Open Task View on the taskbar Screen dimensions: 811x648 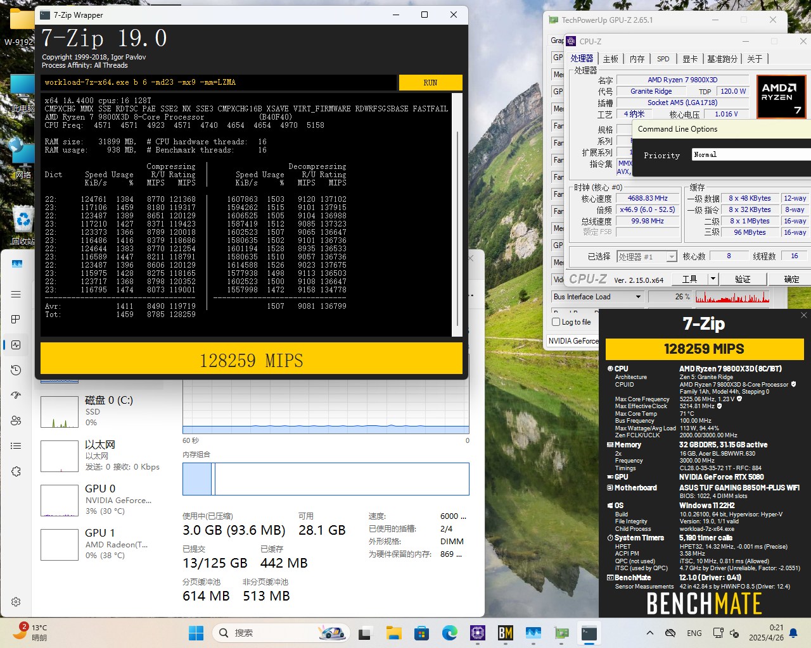point(366,633)
